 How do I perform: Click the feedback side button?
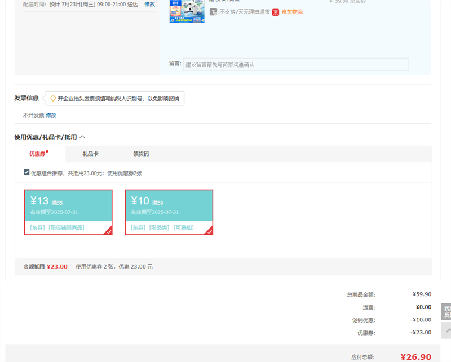point(446,312)
